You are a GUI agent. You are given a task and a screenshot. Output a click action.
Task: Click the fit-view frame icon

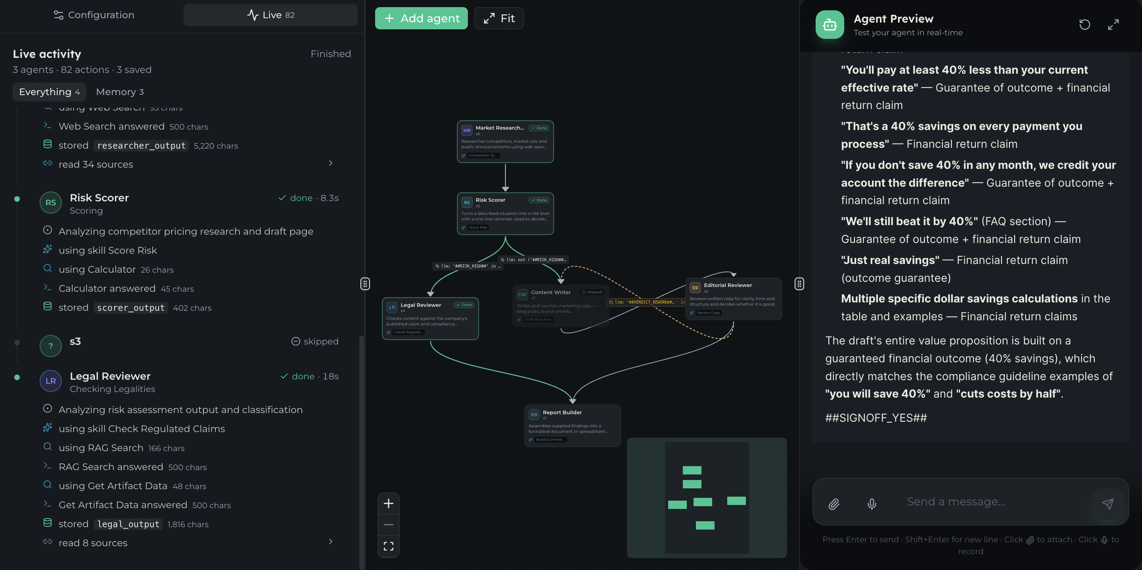pos(388,546)
